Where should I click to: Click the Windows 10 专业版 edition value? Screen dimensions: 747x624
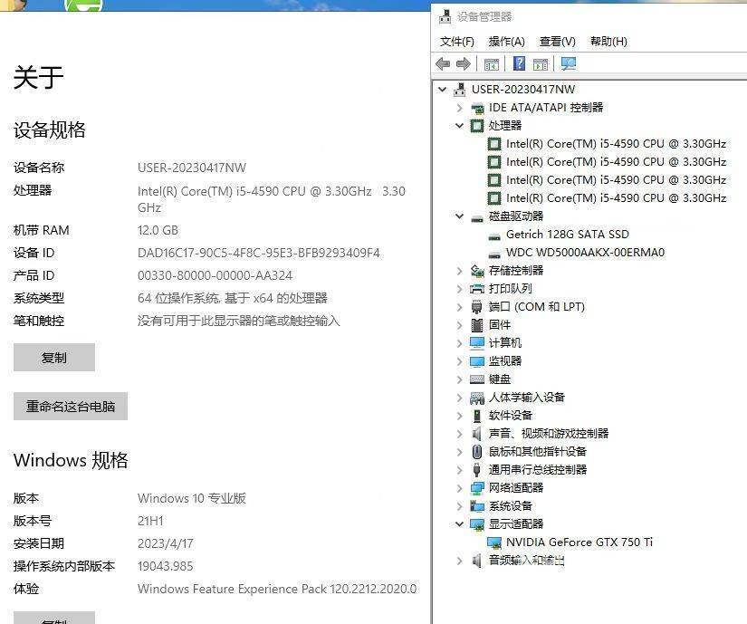click(x=192, y=498)
